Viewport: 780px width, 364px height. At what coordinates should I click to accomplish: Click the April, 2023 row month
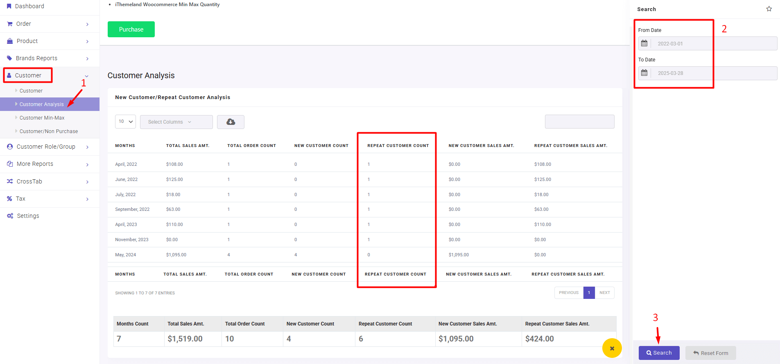[126, 224]
